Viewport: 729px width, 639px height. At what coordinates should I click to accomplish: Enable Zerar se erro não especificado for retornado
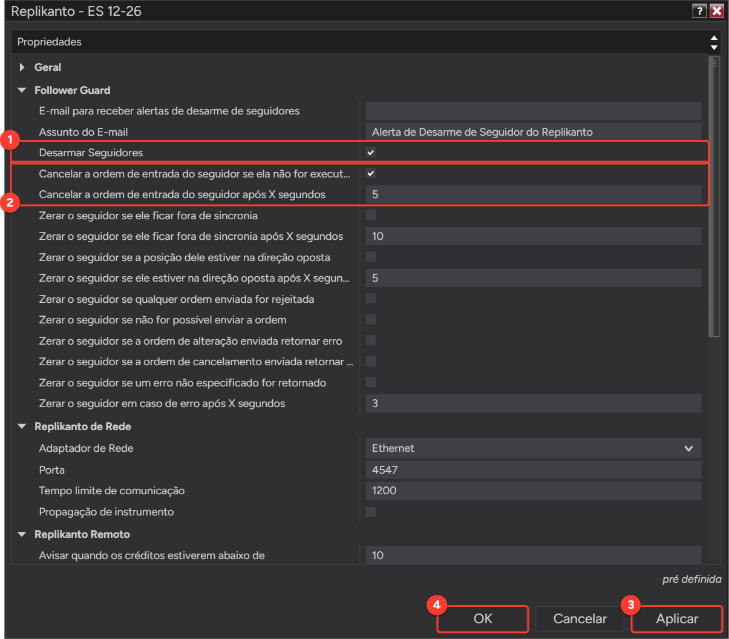pos(371,382)
